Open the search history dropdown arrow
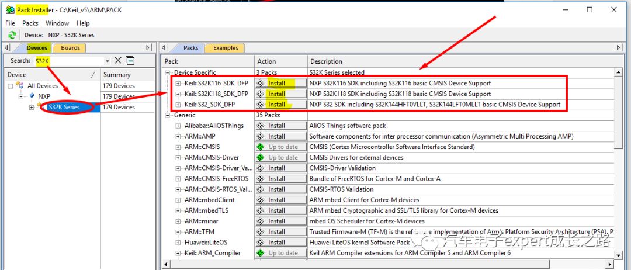The height and width of the screenshot is (270, 631). (107, 61)
